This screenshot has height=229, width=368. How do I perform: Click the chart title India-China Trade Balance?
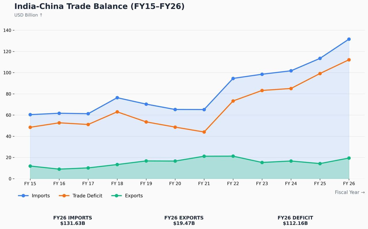(99, 6)
